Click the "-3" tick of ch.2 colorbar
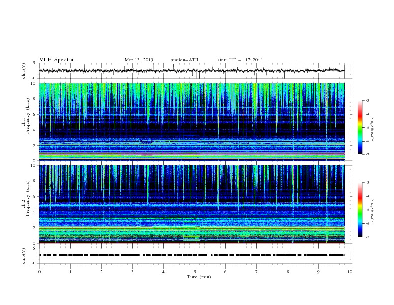394x305 pixels. 367,183
